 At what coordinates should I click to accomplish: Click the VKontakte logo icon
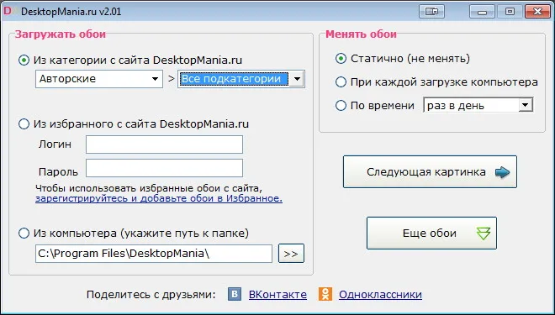coord(235,294)
